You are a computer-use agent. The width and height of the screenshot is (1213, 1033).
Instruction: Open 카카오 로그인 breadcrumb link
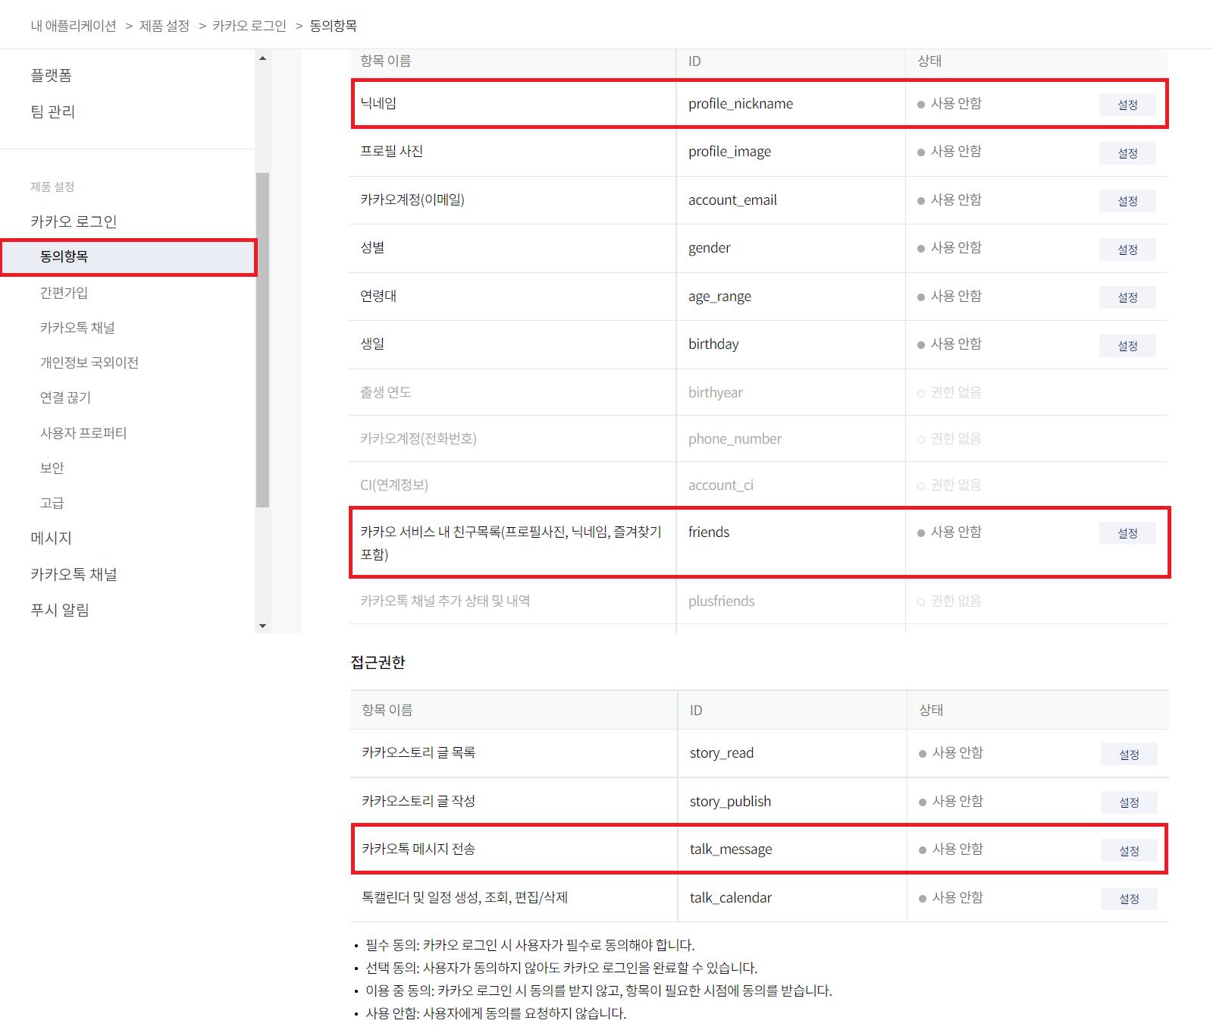click(x=249, y=26)
